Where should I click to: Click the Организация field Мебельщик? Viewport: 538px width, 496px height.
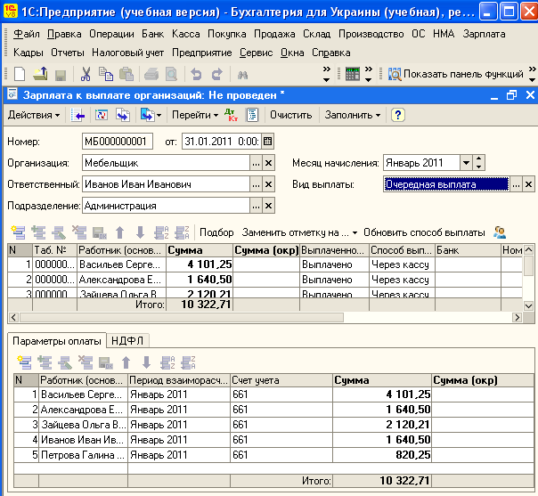coord(166,163)
